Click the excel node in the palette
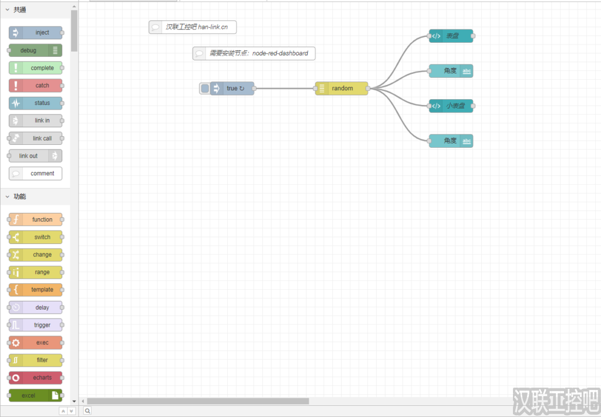The image size is (601, 417). (36, 395)
